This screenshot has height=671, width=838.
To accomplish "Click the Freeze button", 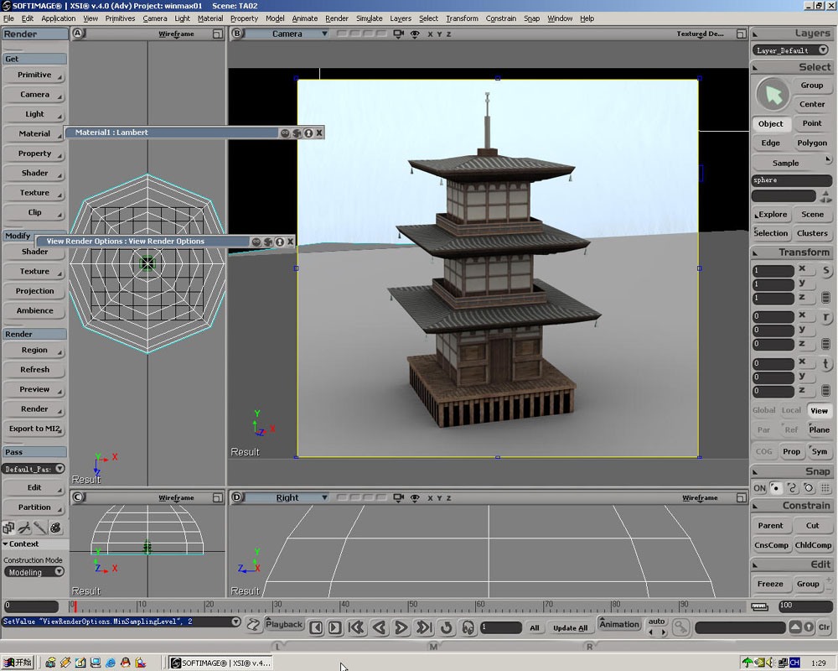I will click(770, 584).
